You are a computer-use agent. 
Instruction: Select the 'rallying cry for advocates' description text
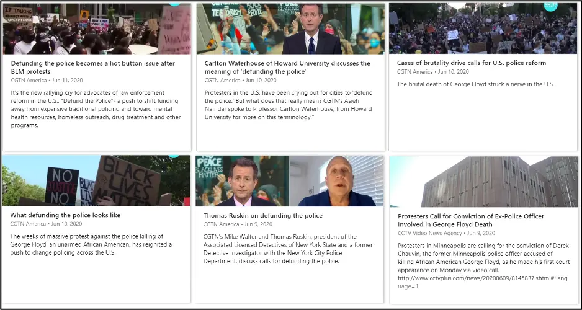pyautogui.click(x=96, y=109)
